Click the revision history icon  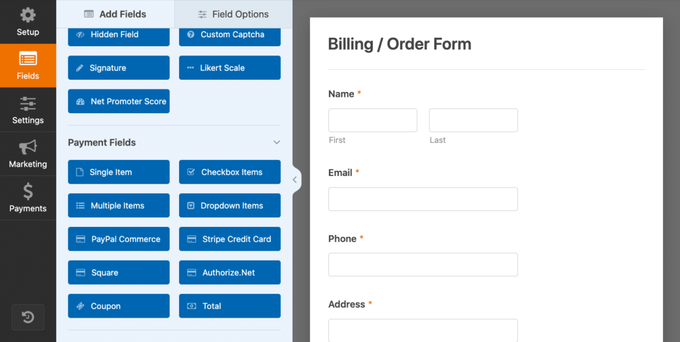coord(28,317)
